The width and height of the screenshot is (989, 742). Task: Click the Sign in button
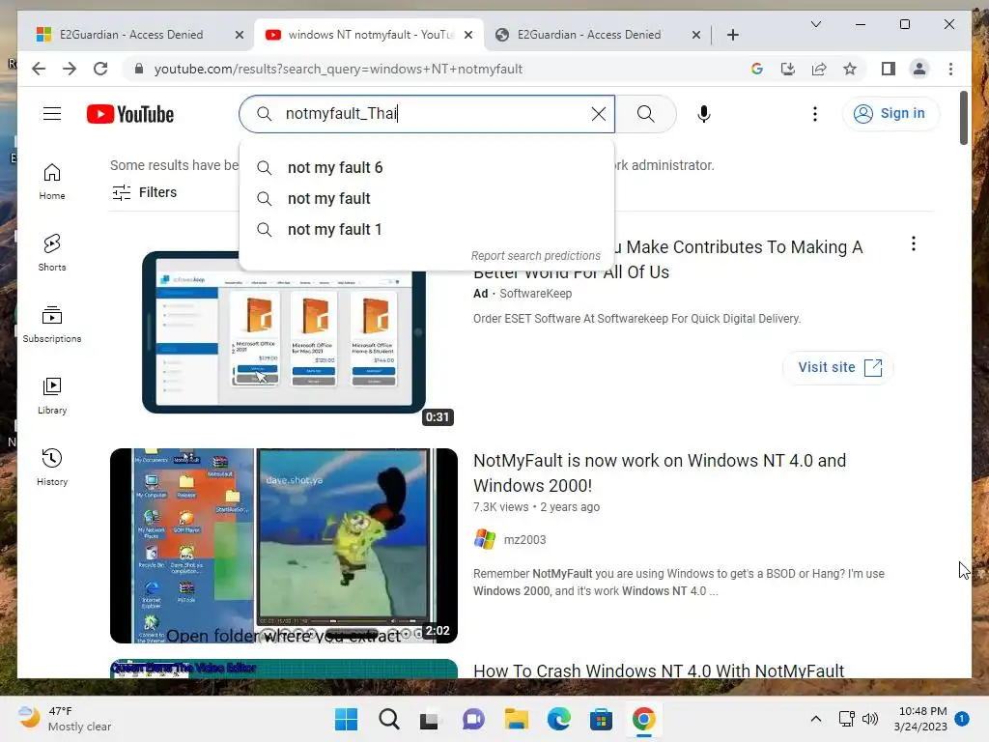[x=890, y=114]
